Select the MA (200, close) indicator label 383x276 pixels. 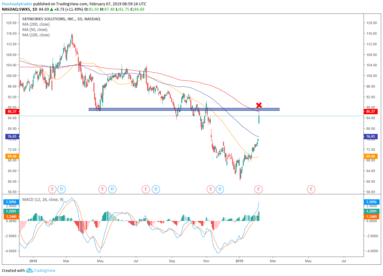point(36,24)
